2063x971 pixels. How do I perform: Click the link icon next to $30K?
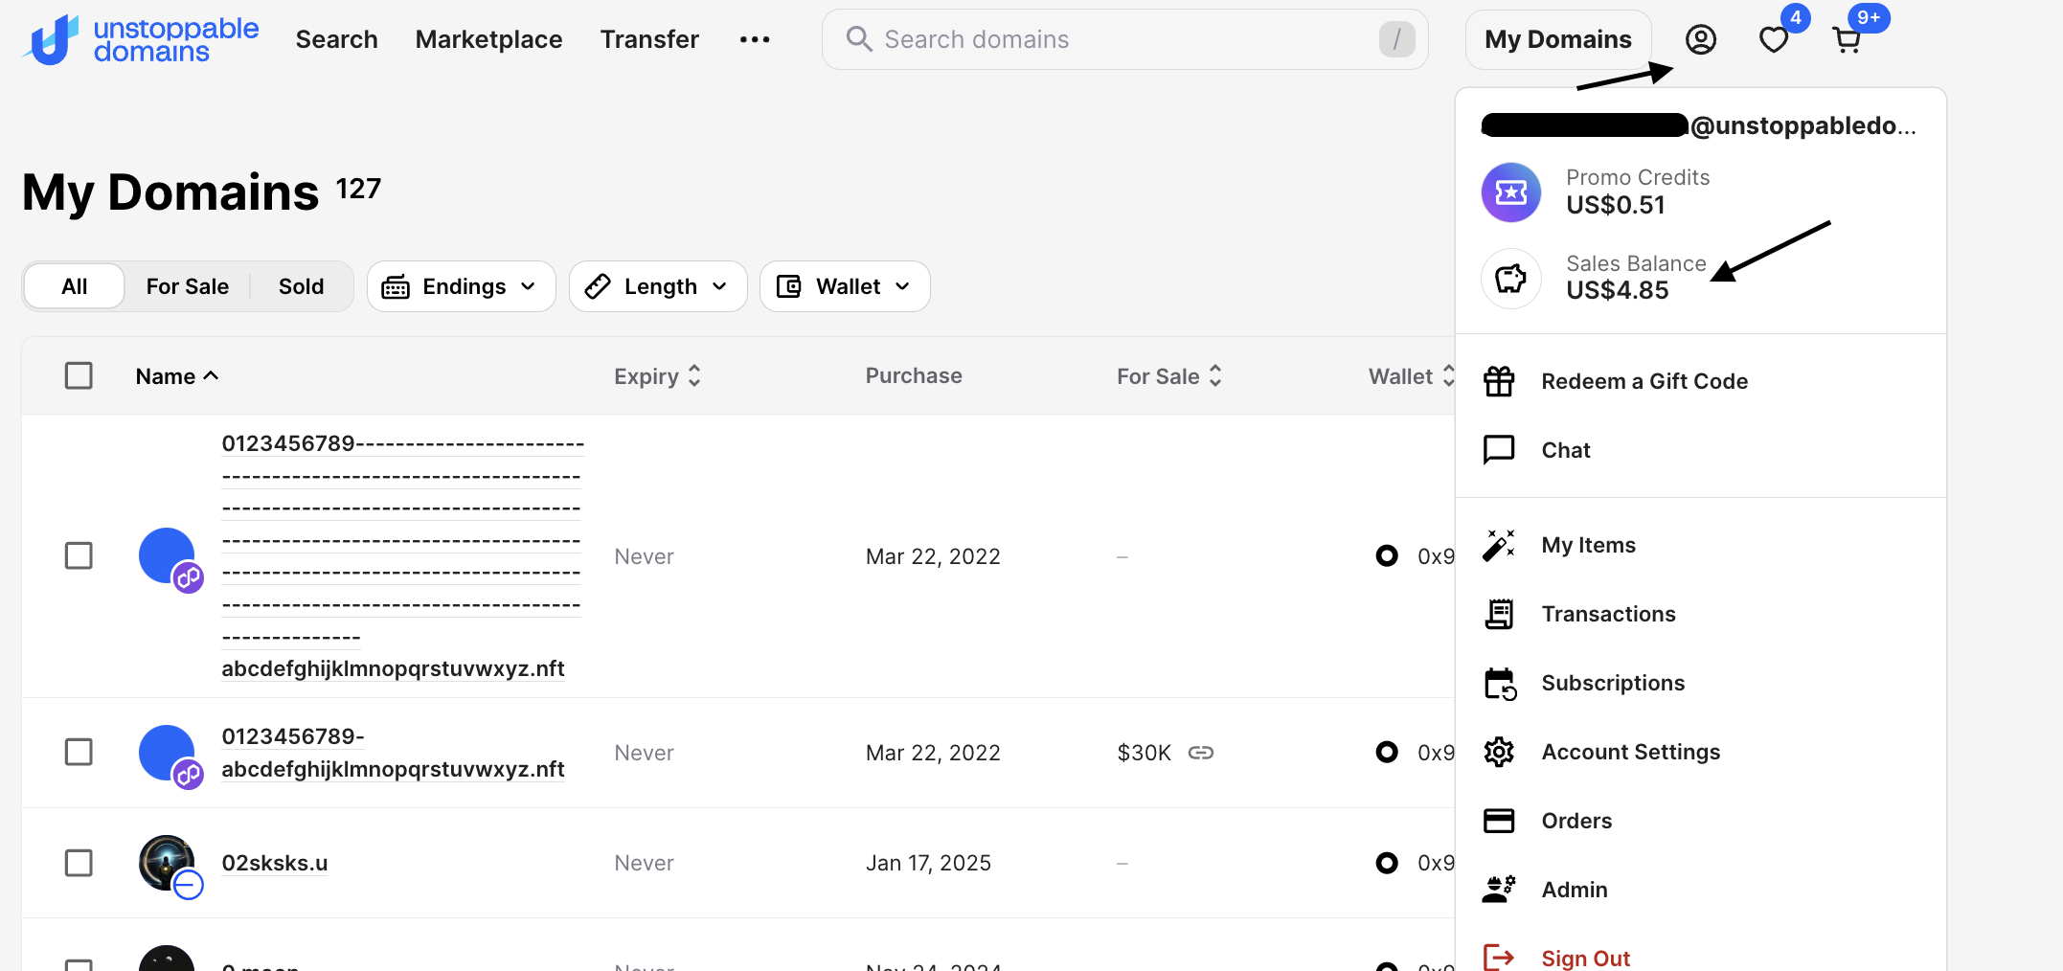pos(1200,753)
